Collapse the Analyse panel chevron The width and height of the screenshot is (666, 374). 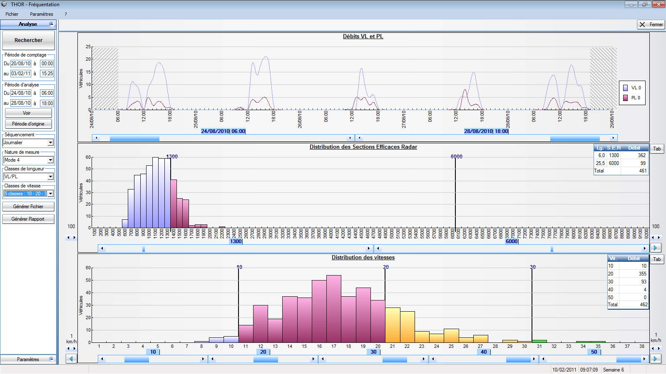pyautogui.click(x=52, y=24)
